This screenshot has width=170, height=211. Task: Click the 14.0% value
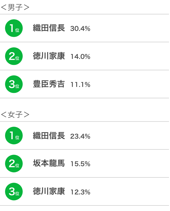(80, 57)
